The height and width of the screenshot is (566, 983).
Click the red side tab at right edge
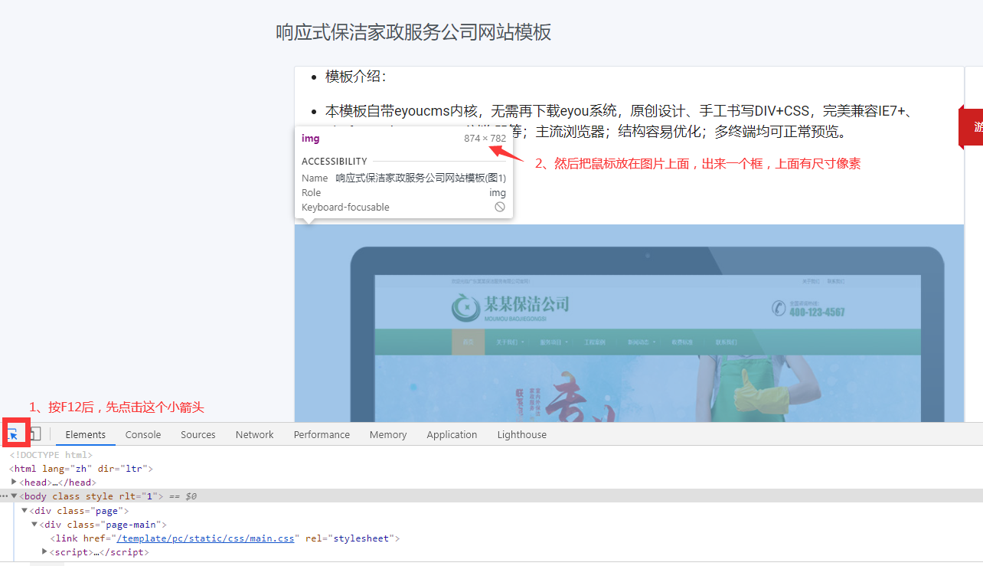tap(971, 127)
